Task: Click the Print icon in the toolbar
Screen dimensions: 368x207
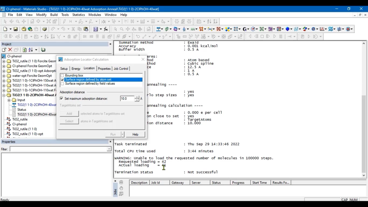Action: (45, 29)
